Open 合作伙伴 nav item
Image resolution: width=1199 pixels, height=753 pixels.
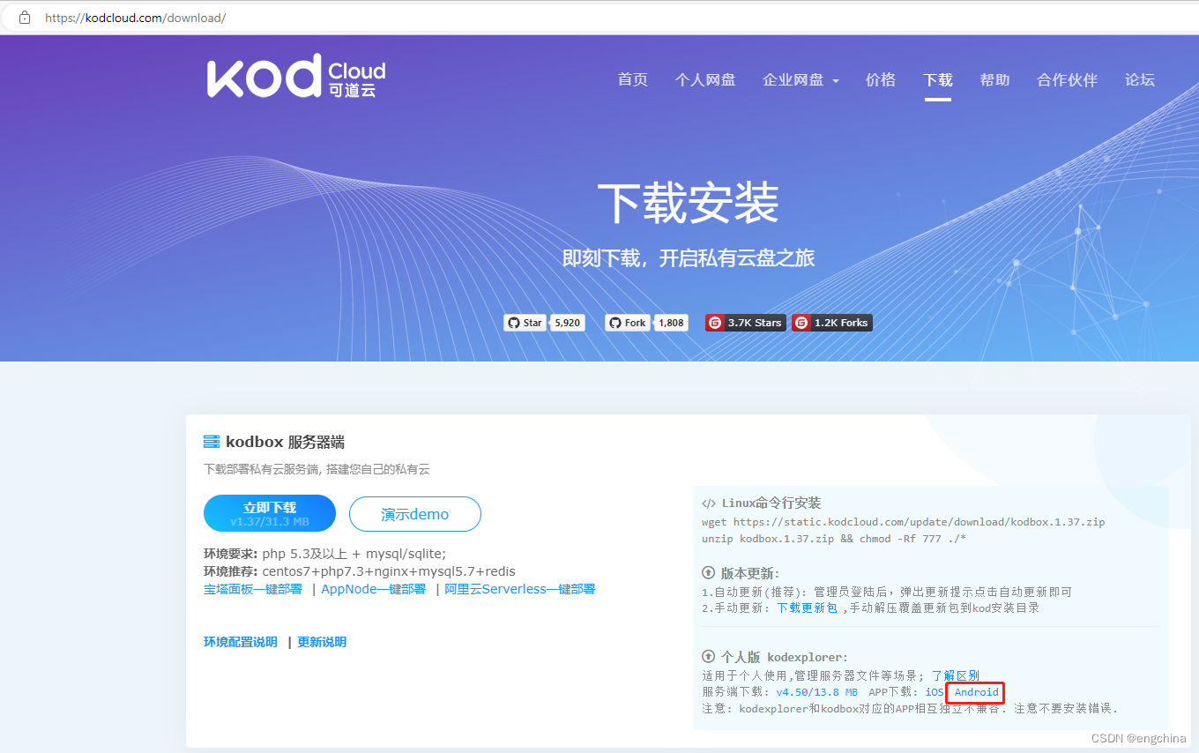[x=1068, y=79]
